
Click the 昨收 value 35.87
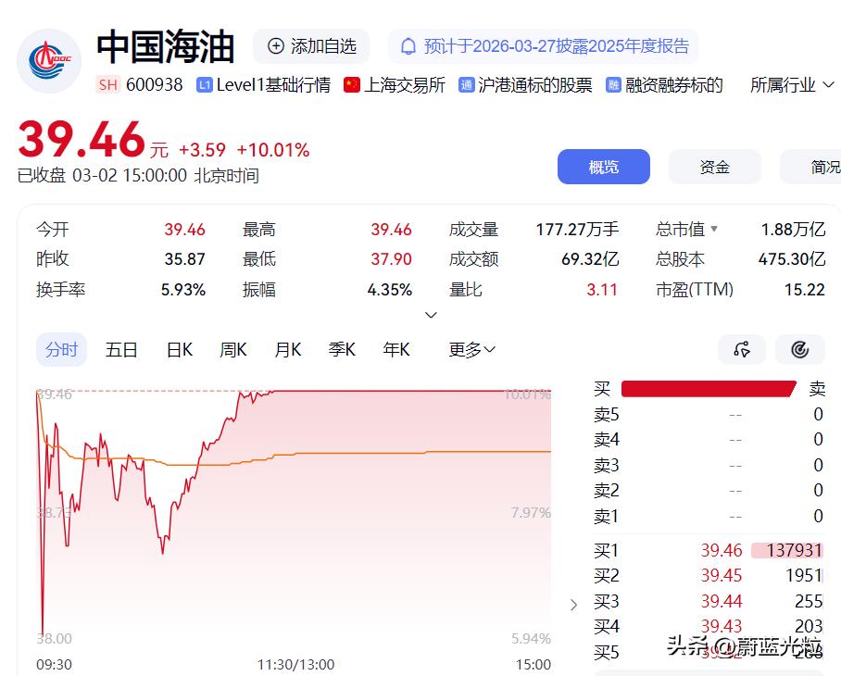[184, 259]
